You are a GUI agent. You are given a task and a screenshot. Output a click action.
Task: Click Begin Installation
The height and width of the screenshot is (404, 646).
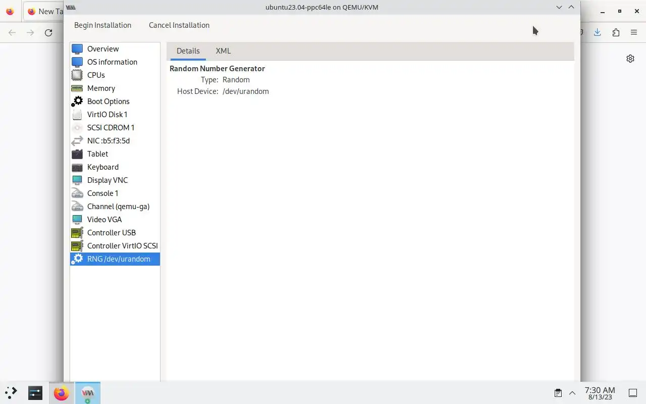coord(102,25)
